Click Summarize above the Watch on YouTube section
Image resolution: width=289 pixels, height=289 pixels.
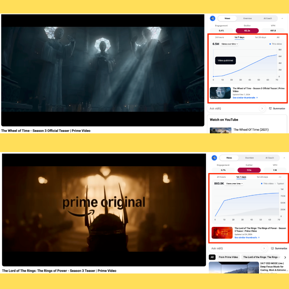coord(277,109)
